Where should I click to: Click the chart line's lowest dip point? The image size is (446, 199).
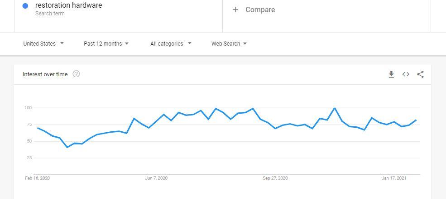coord(67,147)
